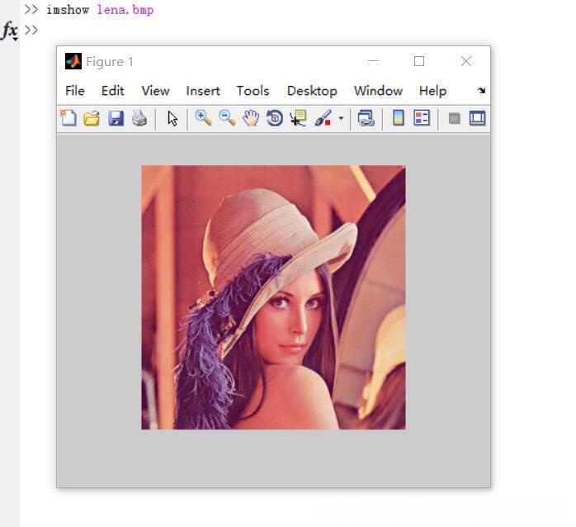The height and width of the screenshot is (527, 576).
Task: Open a file with the folder icon
Action: [92, 118]
